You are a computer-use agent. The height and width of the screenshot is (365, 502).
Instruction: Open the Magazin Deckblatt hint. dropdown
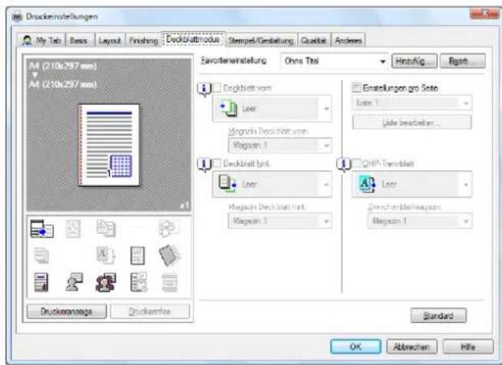[x=280, y=221]
